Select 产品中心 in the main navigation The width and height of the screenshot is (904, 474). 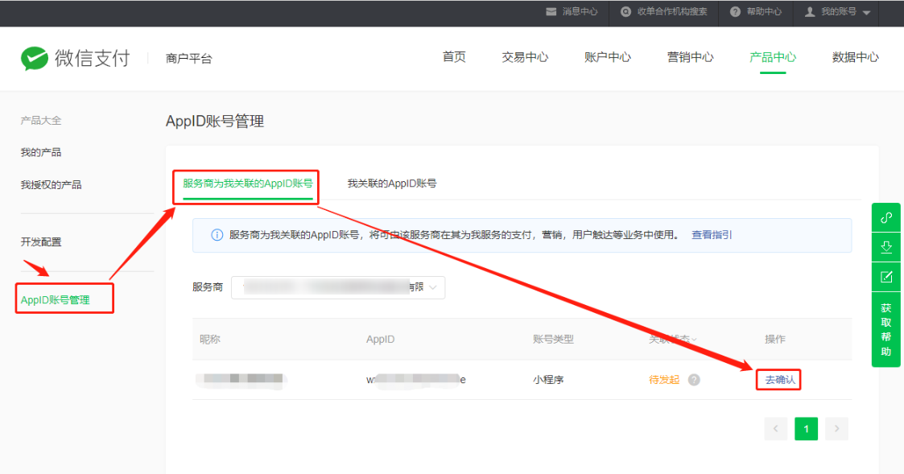[773, 57]
